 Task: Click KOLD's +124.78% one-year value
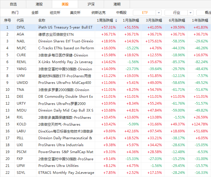[x=200, y=124]
